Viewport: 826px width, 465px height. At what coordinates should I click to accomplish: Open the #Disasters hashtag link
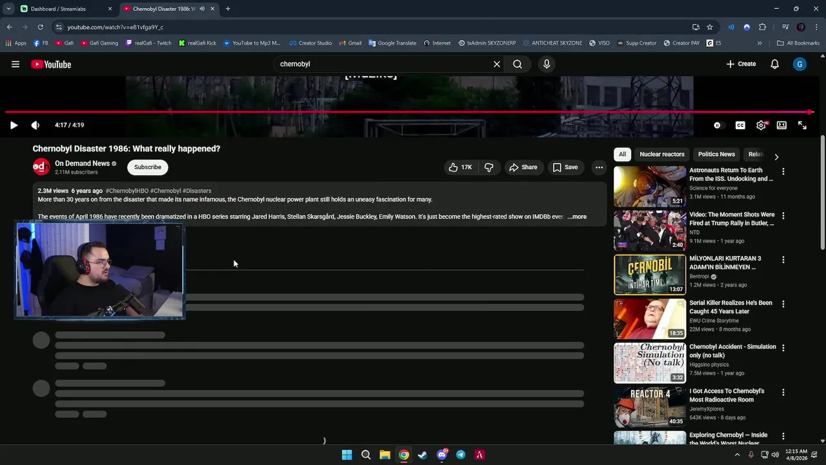point(197,191)
